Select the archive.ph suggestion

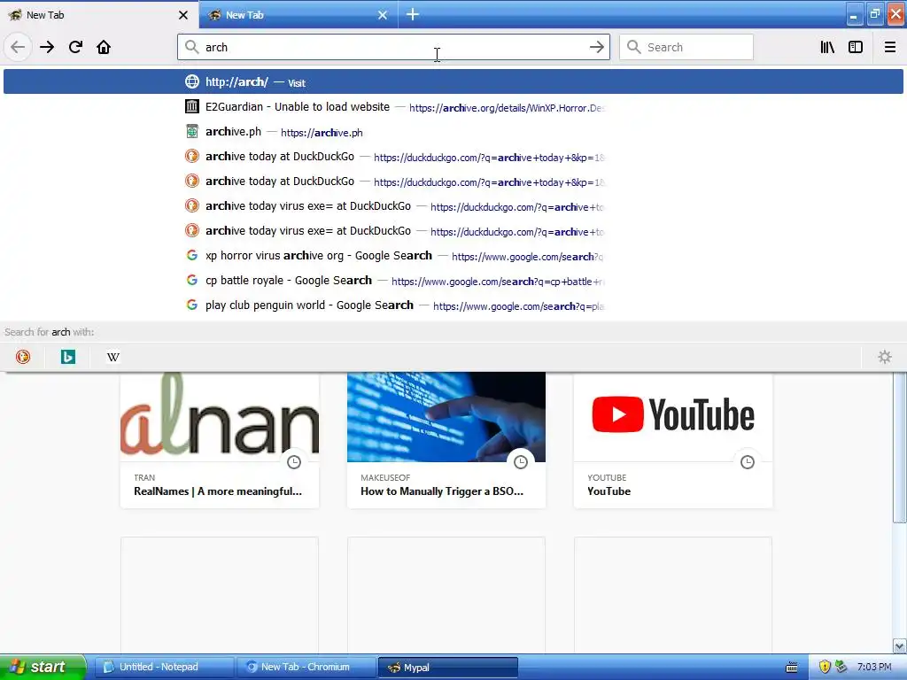click(x=453, y=132)
